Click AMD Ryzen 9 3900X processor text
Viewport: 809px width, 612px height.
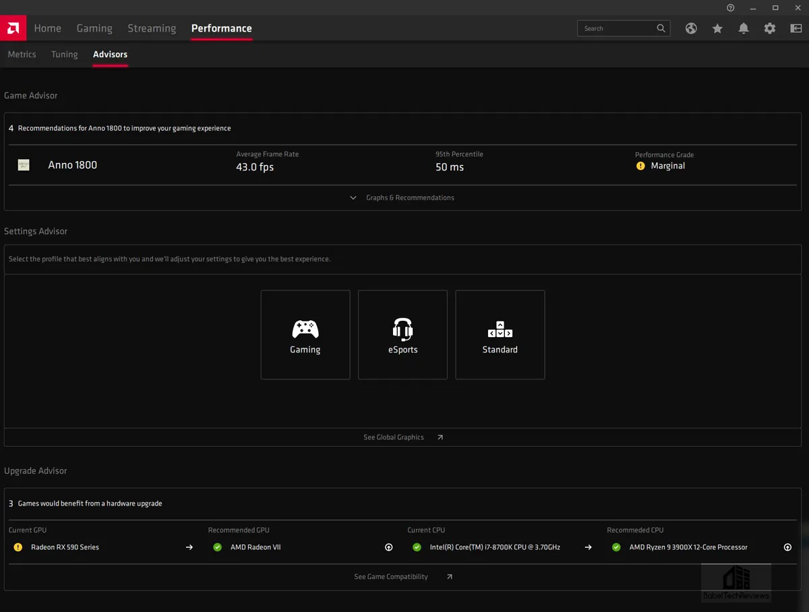(688, 547)
